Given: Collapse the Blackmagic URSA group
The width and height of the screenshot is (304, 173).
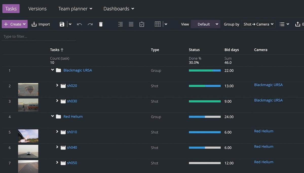Looking at the screenshot, I should pos(52,70).
